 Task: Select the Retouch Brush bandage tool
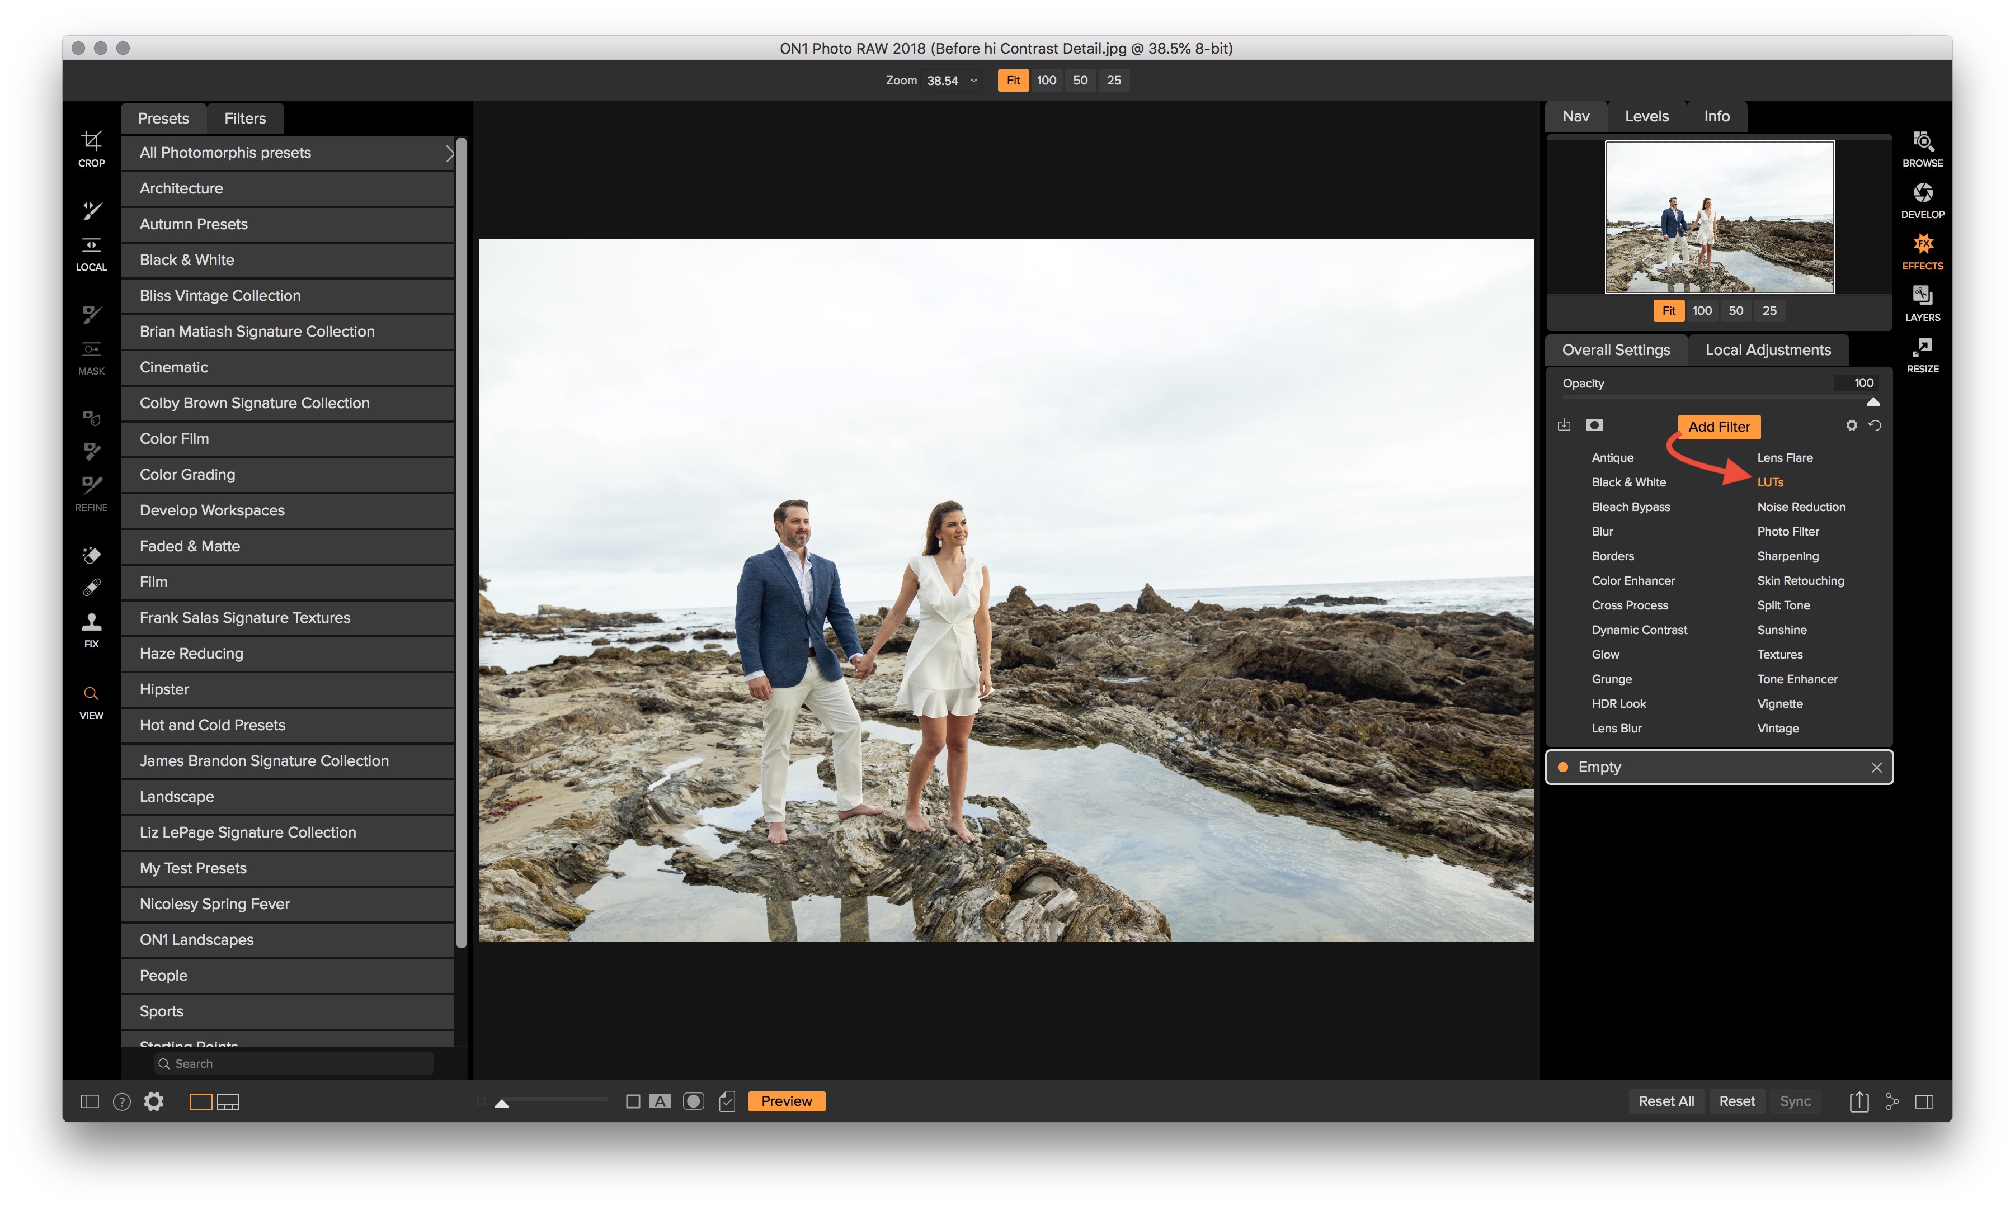[x=91, y=588]
